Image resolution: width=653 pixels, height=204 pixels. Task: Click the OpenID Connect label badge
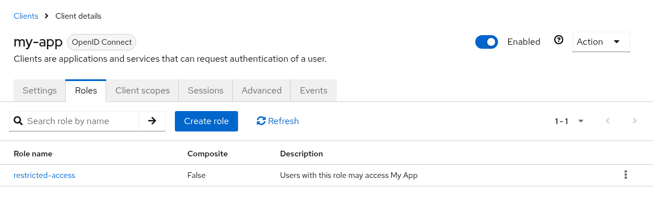(x=102, y=42)
